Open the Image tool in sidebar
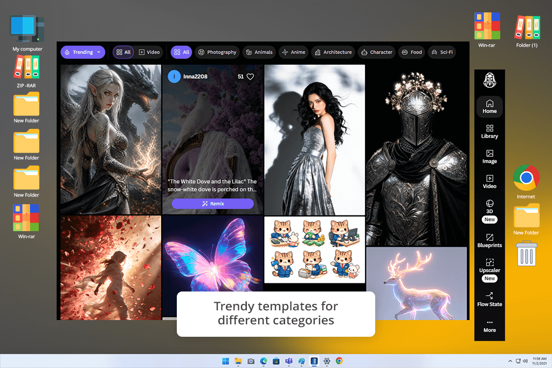This screenshot has height=368, width=552. pos(489,157)
